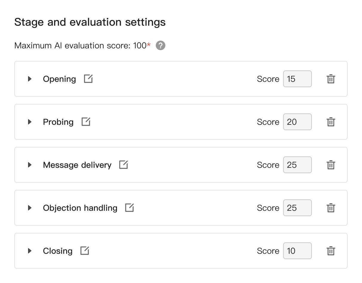
Task: Delete the Message delivery stage
Action: point(331,165)
